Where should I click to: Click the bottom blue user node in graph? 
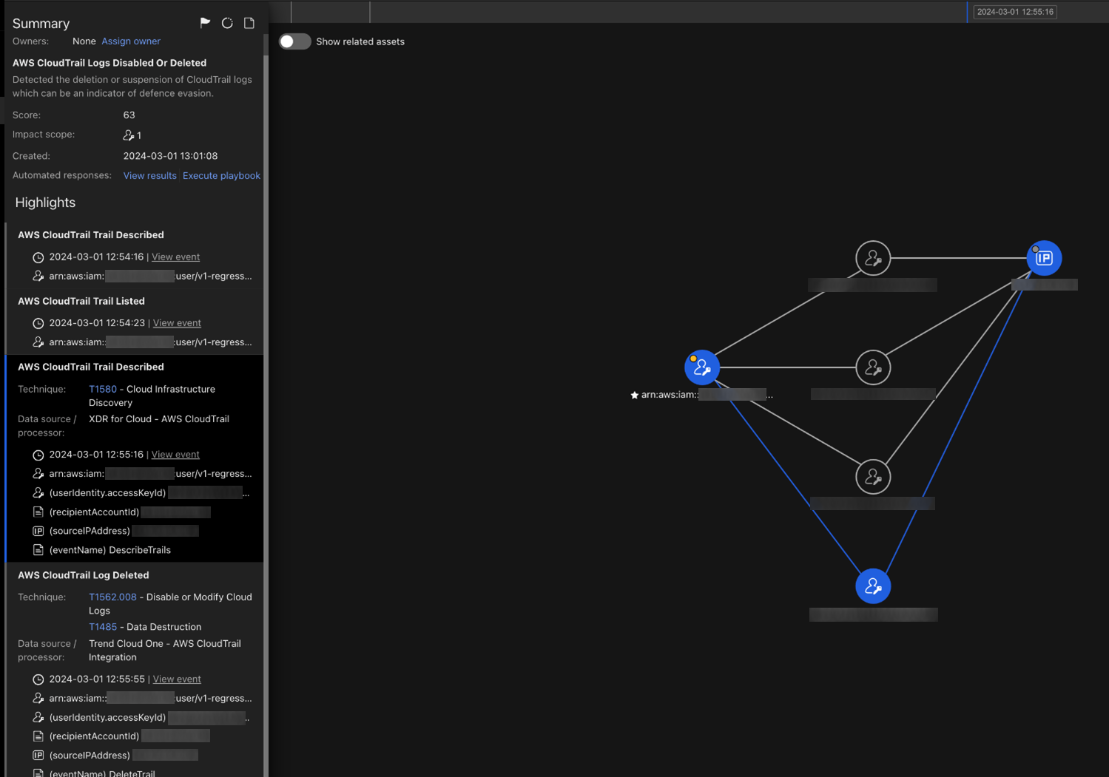(873, 586)
